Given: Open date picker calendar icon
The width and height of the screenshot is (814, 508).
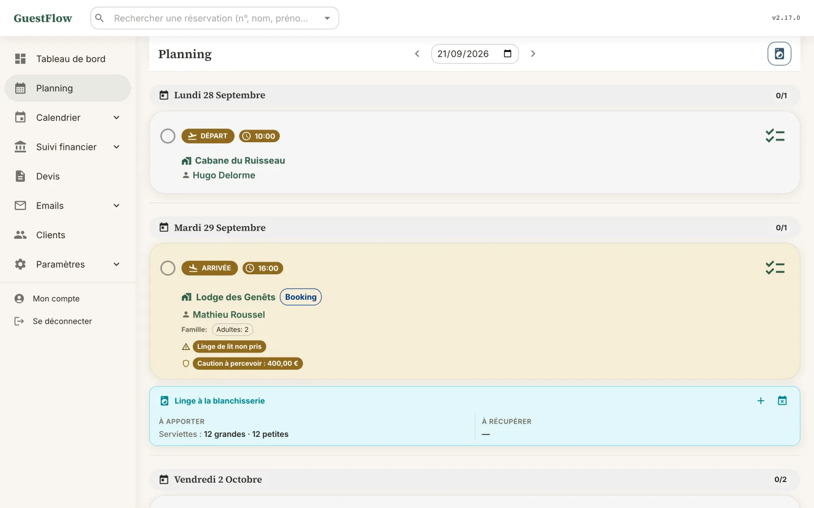Looking at the screenshot, I should pyautogui.click(x=507, y=54).
